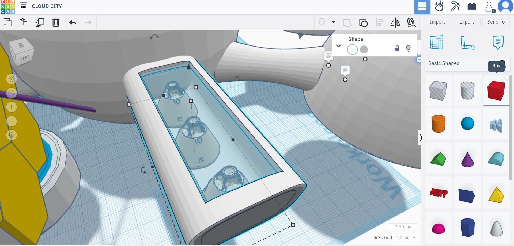The image size is (514, 246).
Task: Select the Hole striped swatch
Action: click(x=364, y=49)
